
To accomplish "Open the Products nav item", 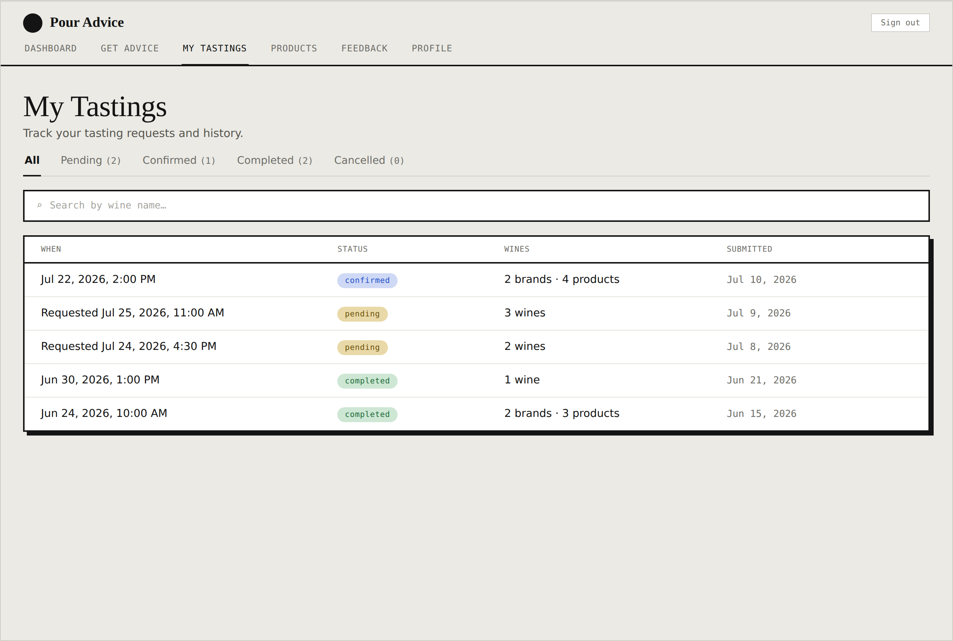I will click(x=294, y=48).
